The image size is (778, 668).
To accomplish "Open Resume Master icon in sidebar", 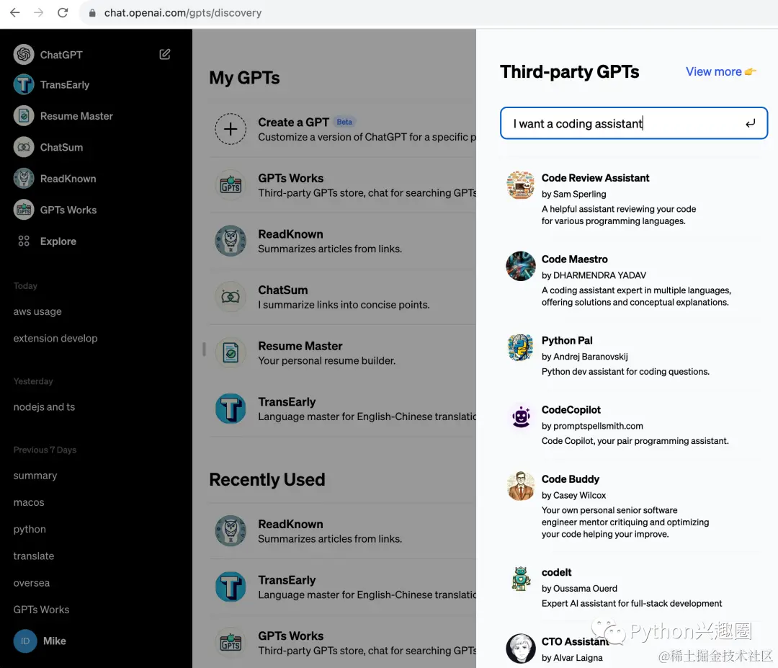I will click(x=24, y=116).
